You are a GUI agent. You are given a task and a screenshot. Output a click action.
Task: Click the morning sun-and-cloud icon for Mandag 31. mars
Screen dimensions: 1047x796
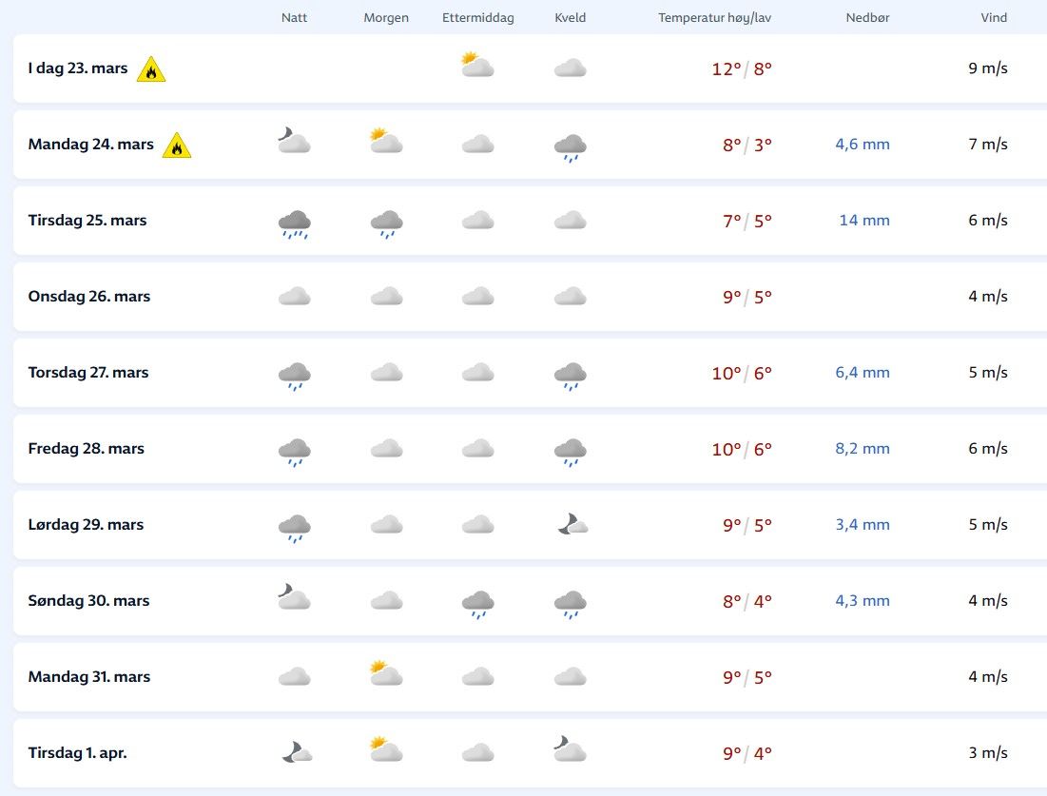tap(386, 674)
